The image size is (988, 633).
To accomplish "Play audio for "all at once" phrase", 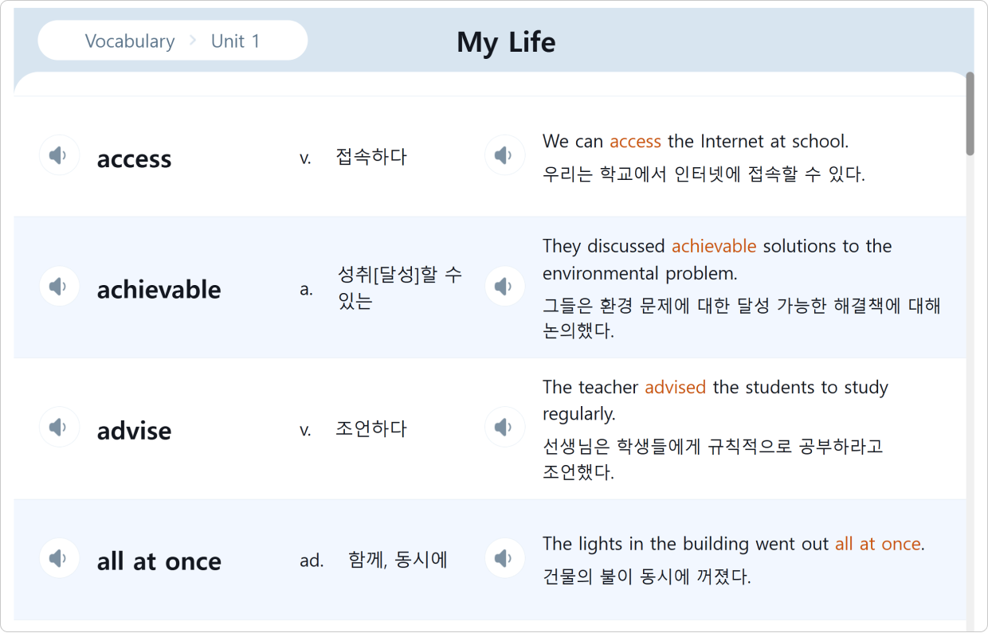I will coord(59,558).
